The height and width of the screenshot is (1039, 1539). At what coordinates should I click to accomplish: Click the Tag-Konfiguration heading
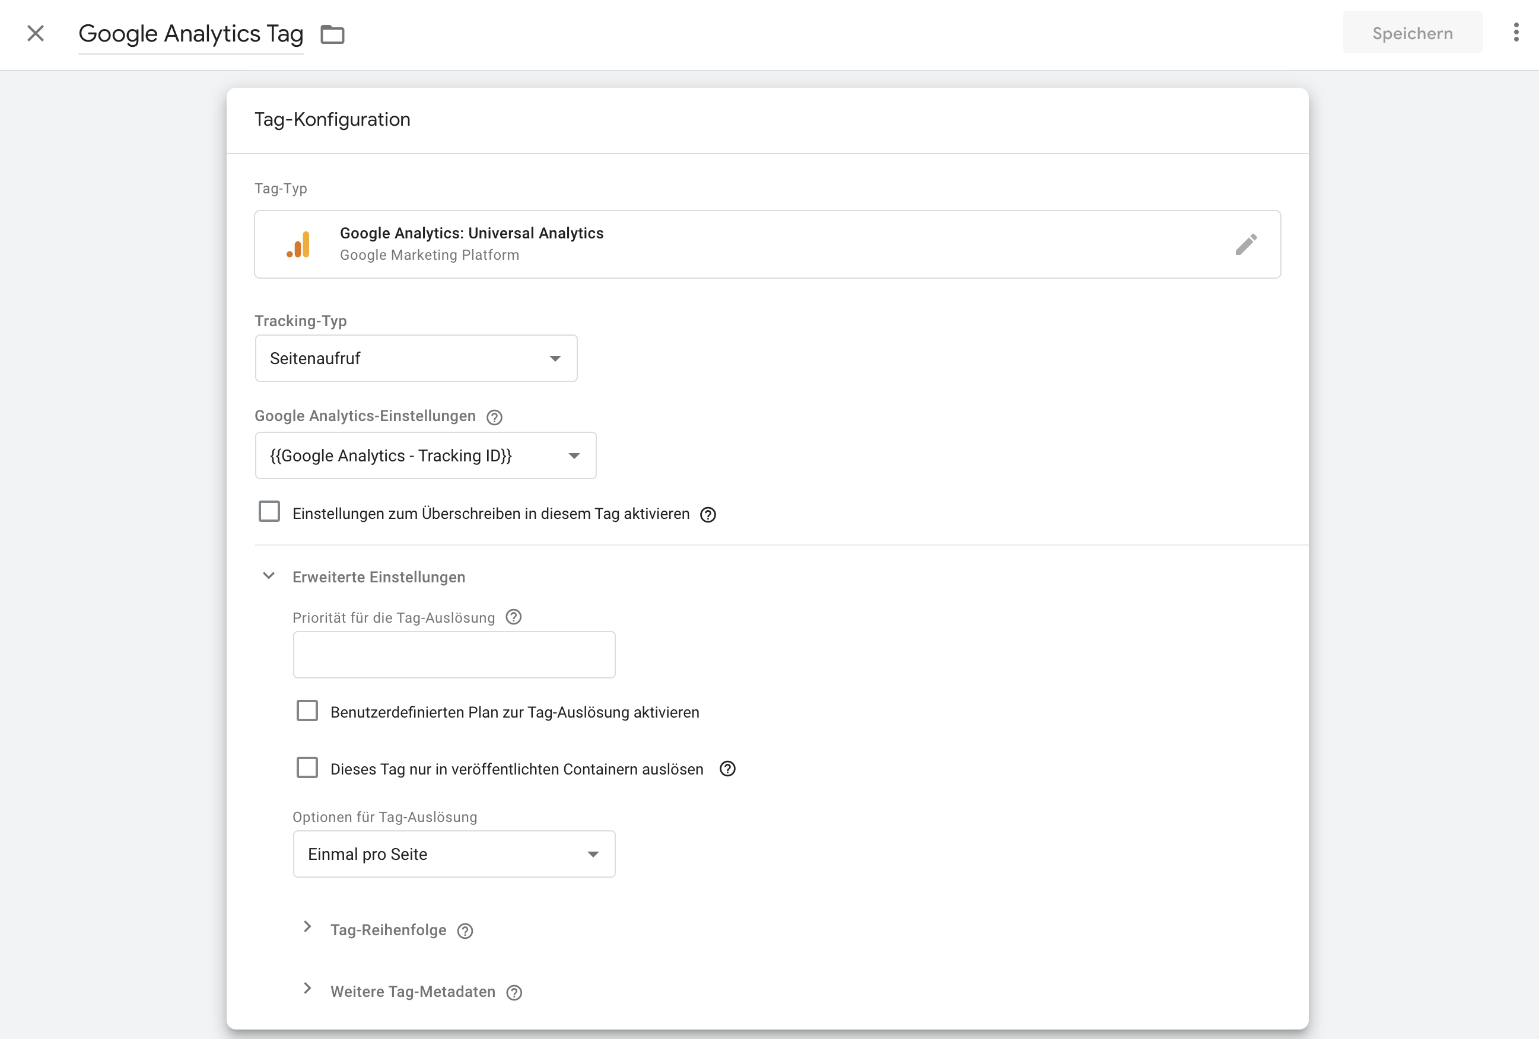click(x=332, y=120)
